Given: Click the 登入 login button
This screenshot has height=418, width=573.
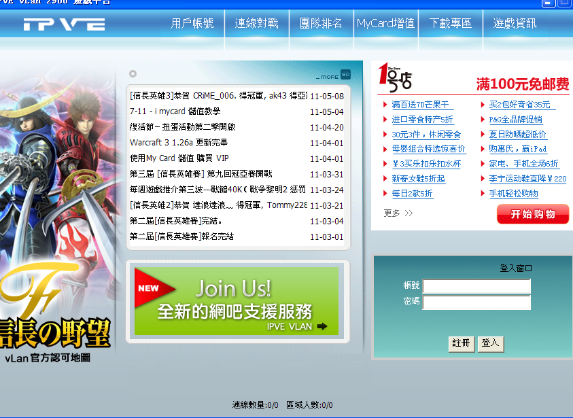Looking at the screenshot, I should coord(490,344).
